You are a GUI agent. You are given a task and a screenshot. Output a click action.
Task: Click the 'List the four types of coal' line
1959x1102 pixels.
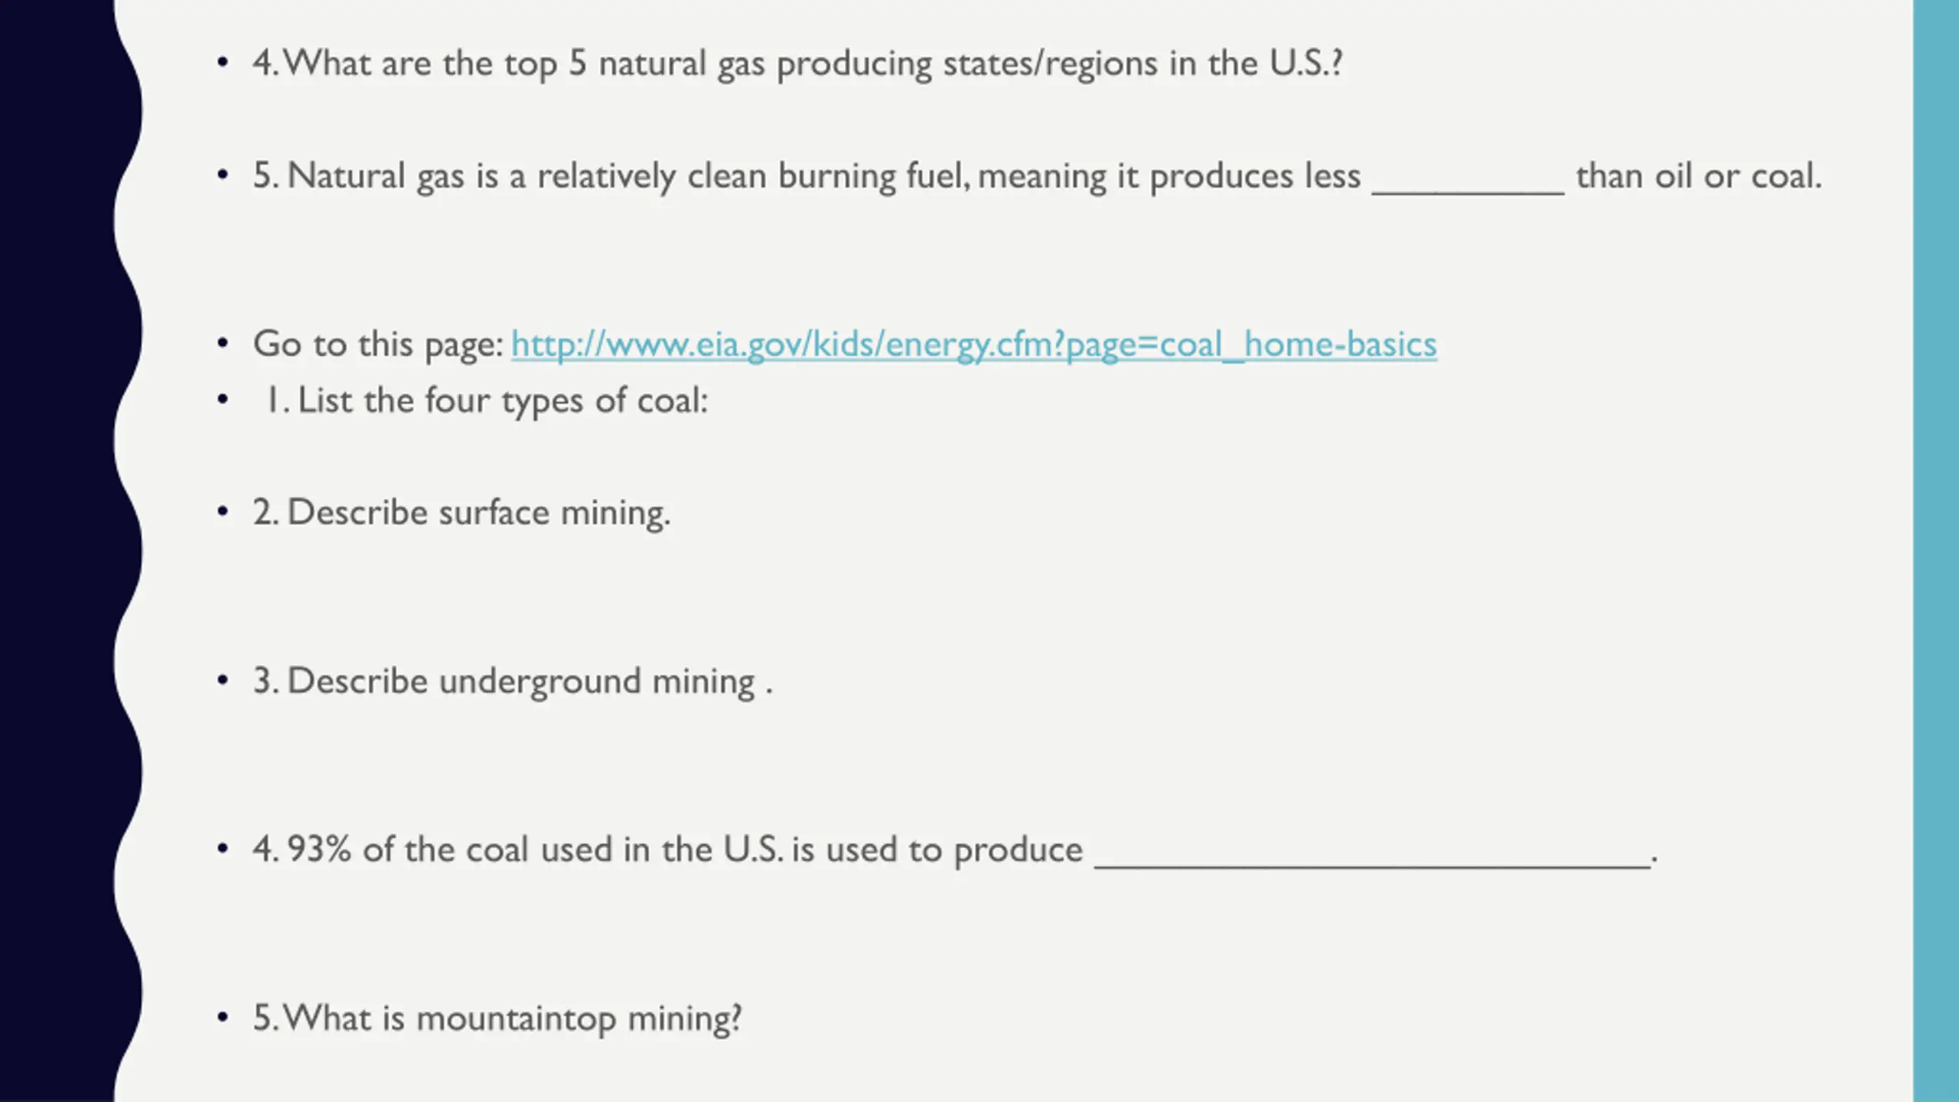pyautogui.click(x=487, y=400)
